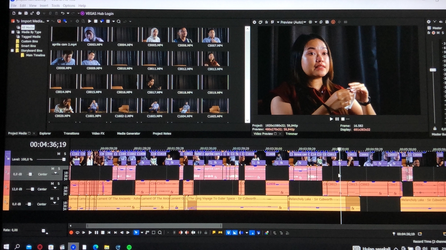Click the VEGAS Hub Login button
Viewport: 446px width, 250px height.
click(x=97, y=13)
